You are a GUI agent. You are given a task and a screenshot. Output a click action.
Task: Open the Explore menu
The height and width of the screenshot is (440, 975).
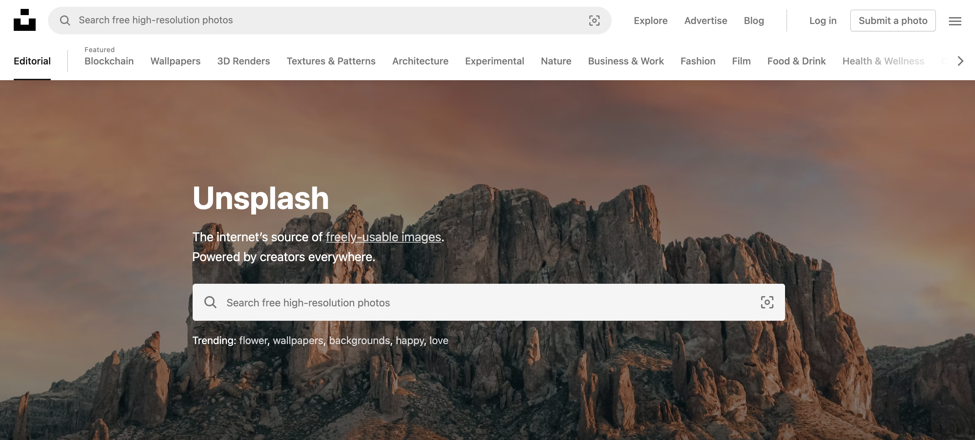tap(651, 21)
